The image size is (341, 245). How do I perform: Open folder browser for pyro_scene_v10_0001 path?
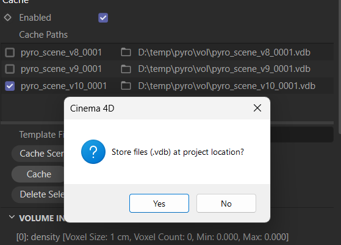click(x=126, y=86)
